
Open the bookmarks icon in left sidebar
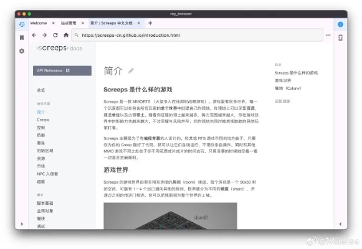pos(22,37)
